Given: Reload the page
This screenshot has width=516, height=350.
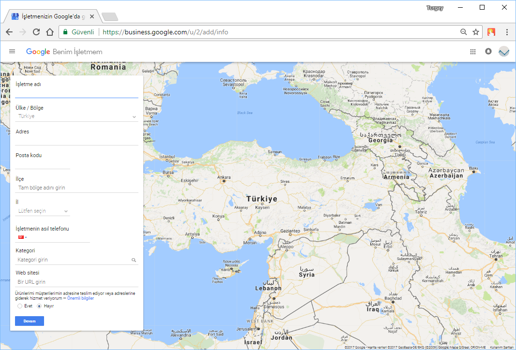Looking at the screenshot, I should 36,32.
